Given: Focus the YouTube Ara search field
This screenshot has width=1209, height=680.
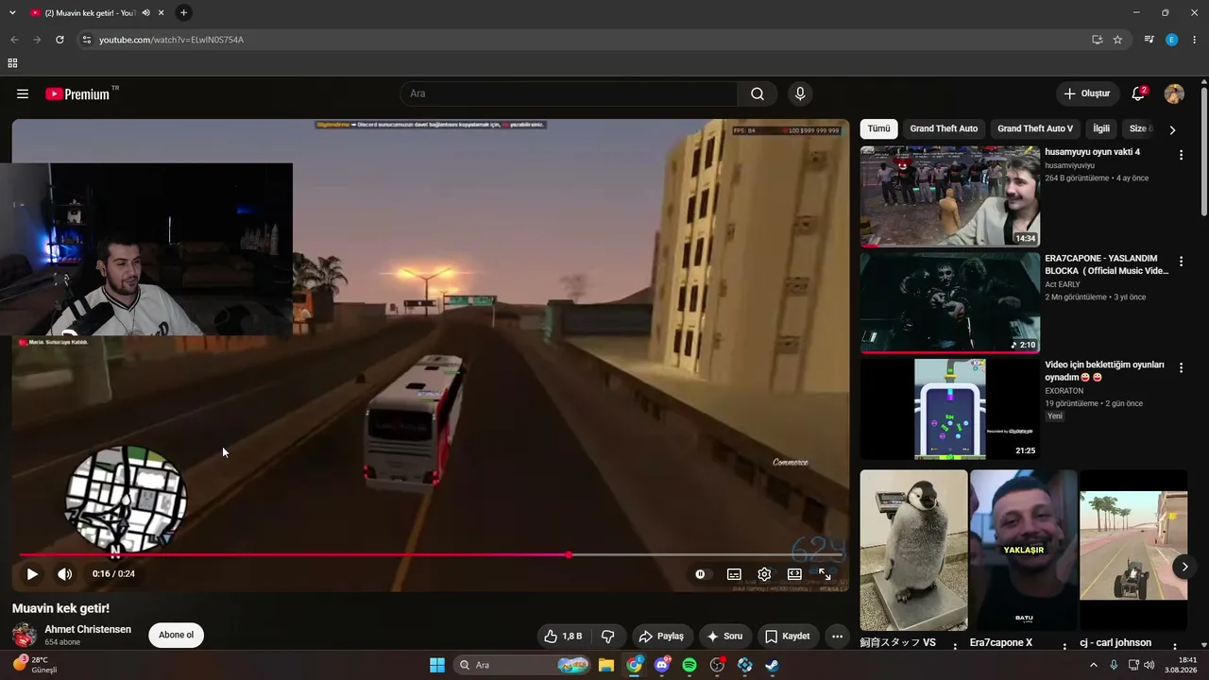Looking at the screenshot, I should [569, 93].
